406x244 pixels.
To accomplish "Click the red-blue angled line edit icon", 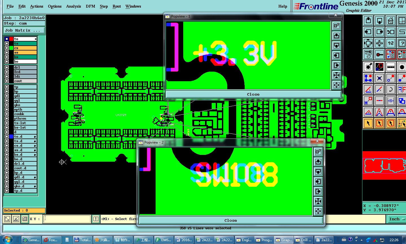I will click(x=379, y=89).
